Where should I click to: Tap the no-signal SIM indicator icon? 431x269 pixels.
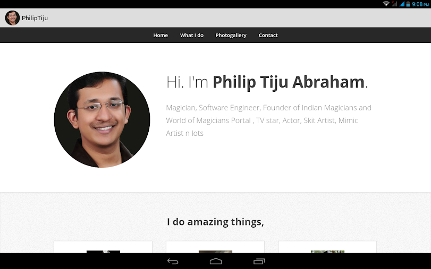pos(394,4)
